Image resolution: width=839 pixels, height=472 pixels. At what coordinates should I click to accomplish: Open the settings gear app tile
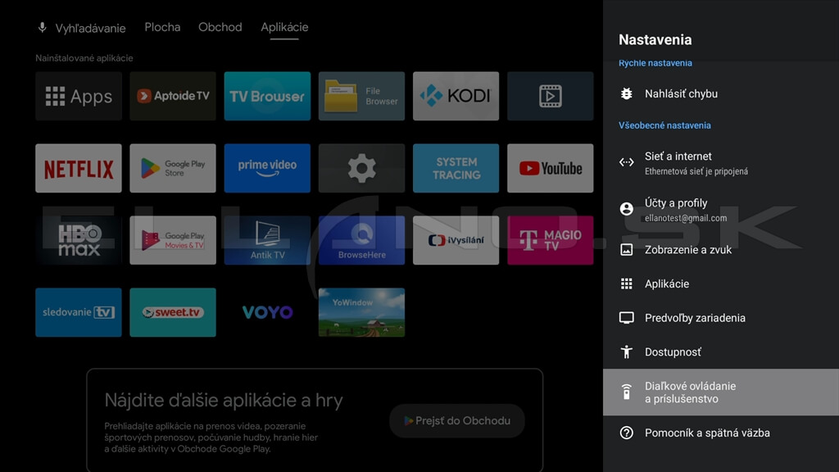tap(361, 169)
